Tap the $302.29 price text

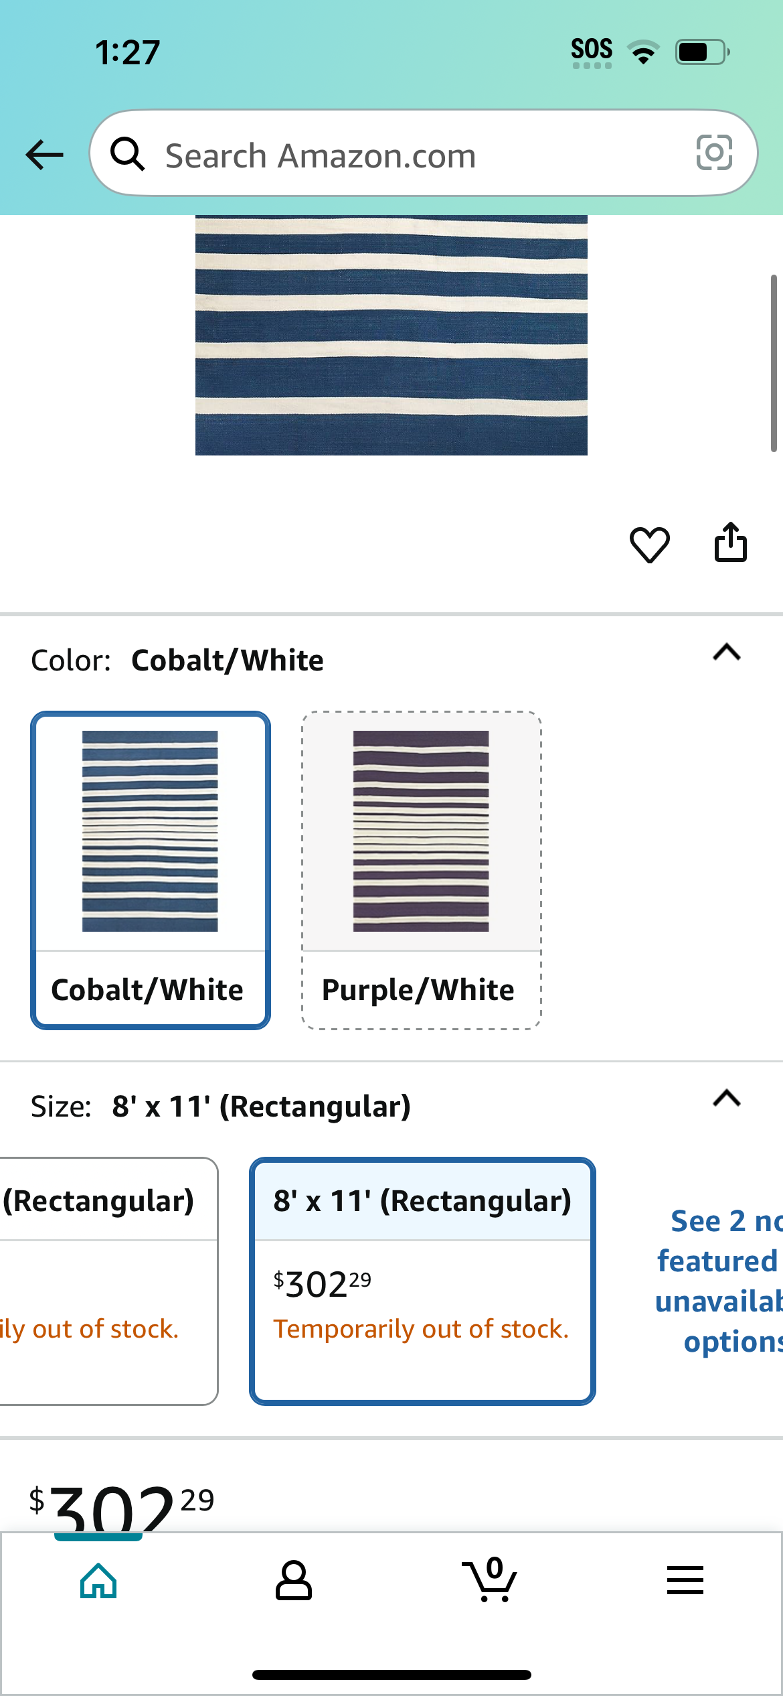[122, 1507]
